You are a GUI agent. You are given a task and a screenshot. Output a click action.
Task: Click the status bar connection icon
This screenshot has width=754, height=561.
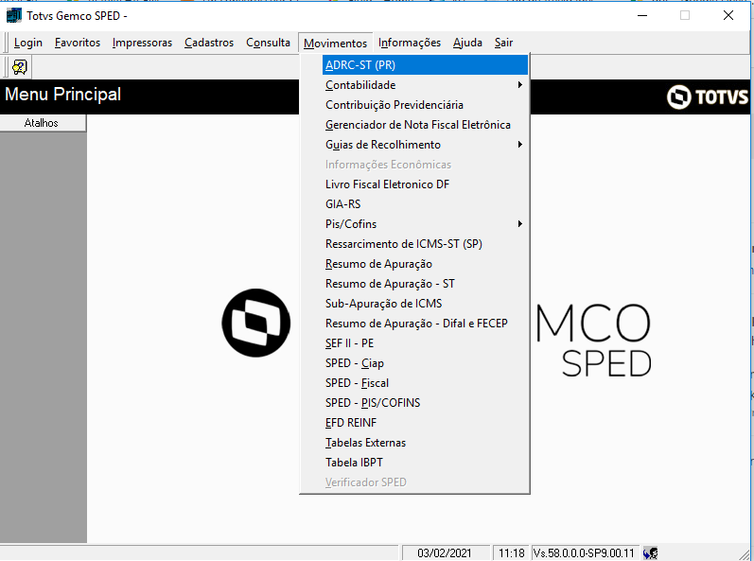(x=650, y=553)
